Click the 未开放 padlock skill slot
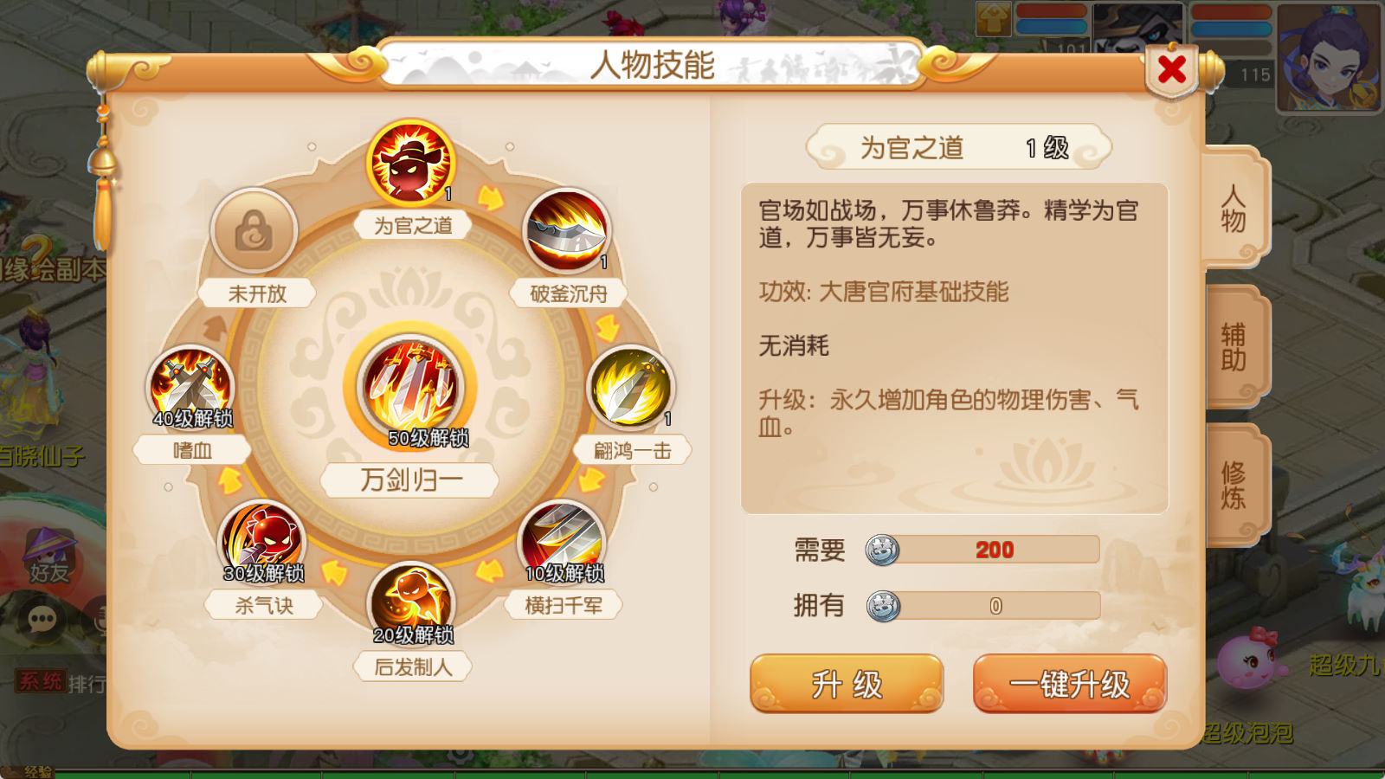Screen dimensions: 1385x779 (x=254, y=230)
